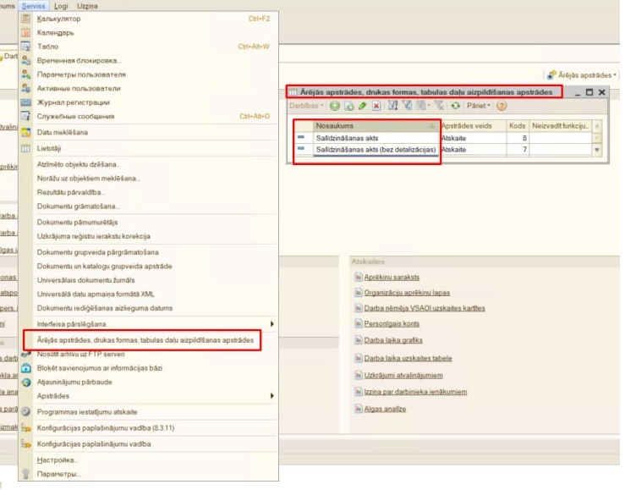
Task: Click the Калькулятор icon in Serviss menu
Action: 25,19
